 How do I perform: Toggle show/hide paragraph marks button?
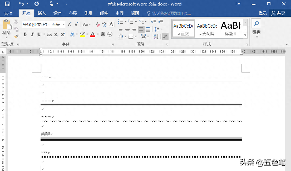(165, 37)
